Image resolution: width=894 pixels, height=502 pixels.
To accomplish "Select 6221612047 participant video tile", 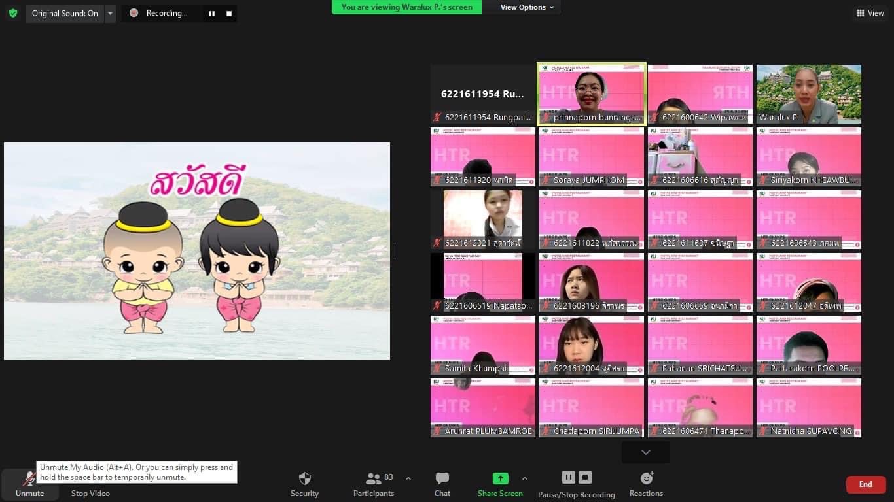I will 809,282.
